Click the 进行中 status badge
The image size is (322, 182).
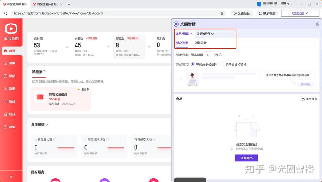pyautogui.click(x=83, y=90)
